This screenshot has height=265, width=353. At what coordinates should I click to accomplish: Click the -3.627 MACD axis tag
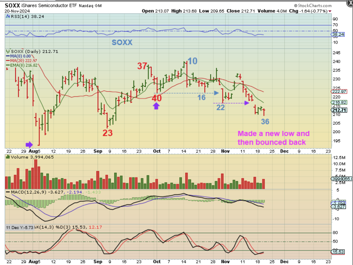(339, 207)
